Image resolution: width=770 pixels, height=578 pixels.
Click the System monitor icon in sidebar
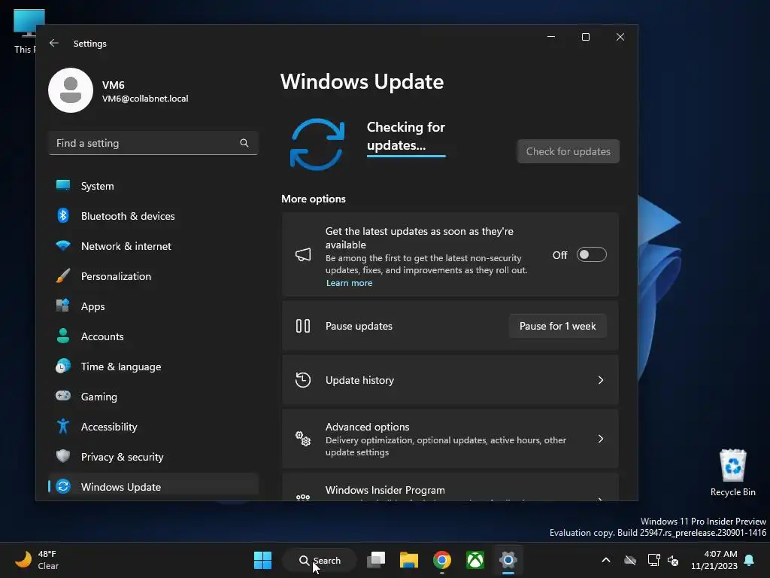(63, 185)
